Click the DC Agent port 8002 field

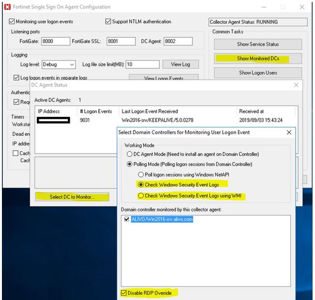[178, 41]
